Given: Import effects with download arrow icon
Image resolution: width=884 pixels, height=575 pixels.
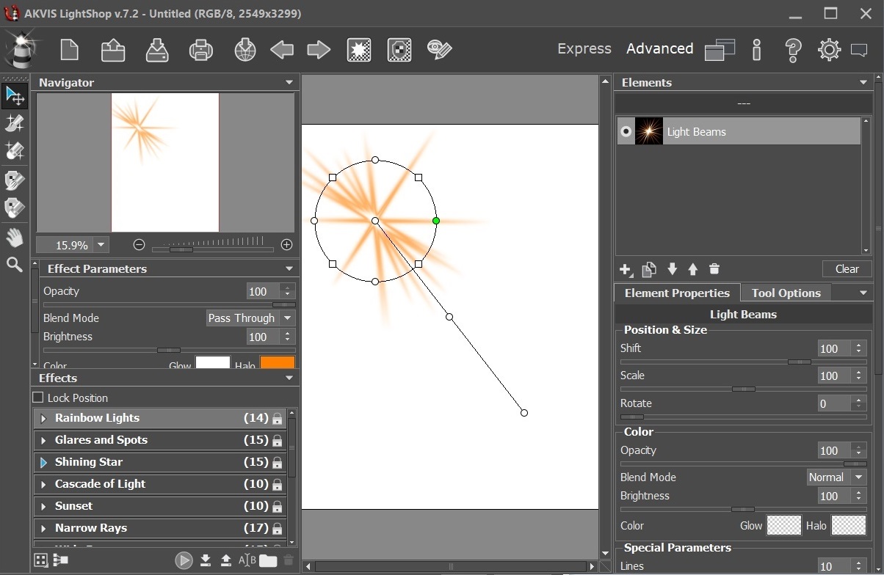Looking at the screenshot, I should tap(206, 561).
